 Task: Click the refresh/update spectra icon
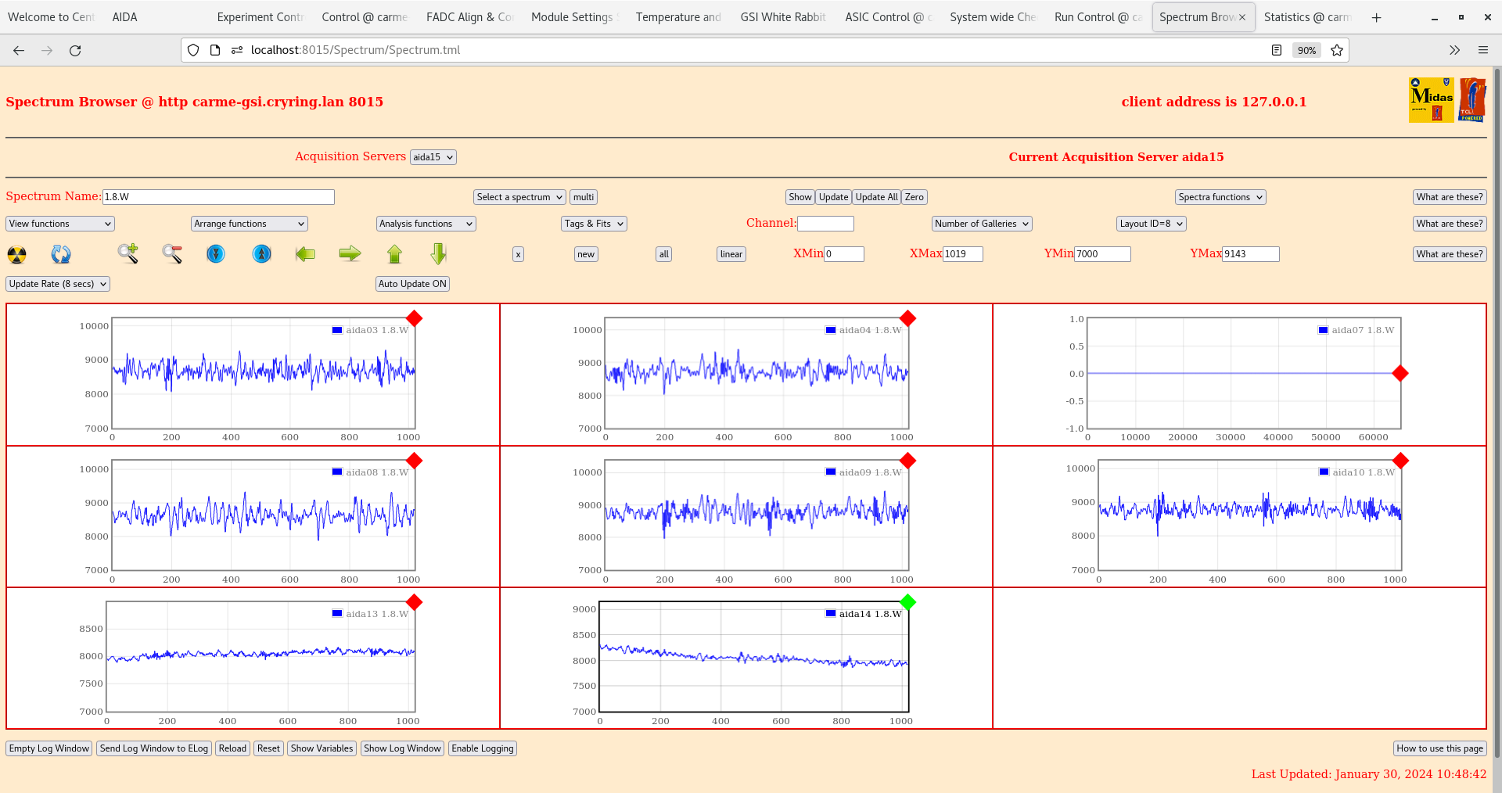(61, 254)
